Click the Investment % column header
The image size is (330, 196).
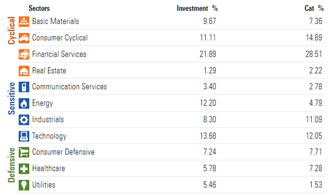pyautogui.click(x=197, y=8)
